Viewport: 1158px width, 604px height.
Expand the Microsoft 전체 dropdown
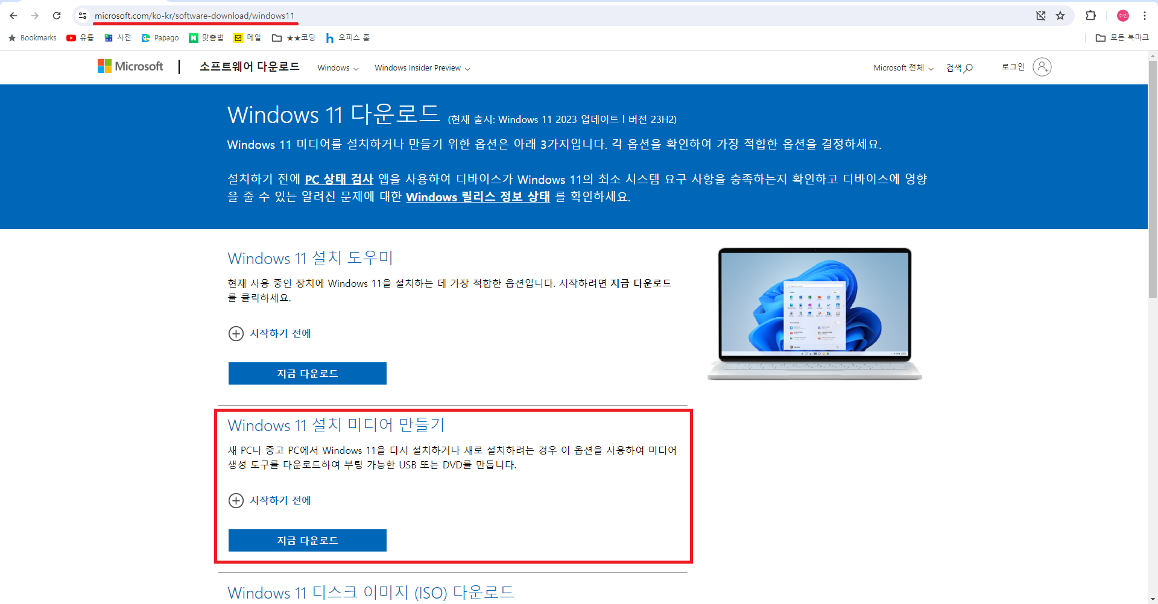(x=903, y=68)
